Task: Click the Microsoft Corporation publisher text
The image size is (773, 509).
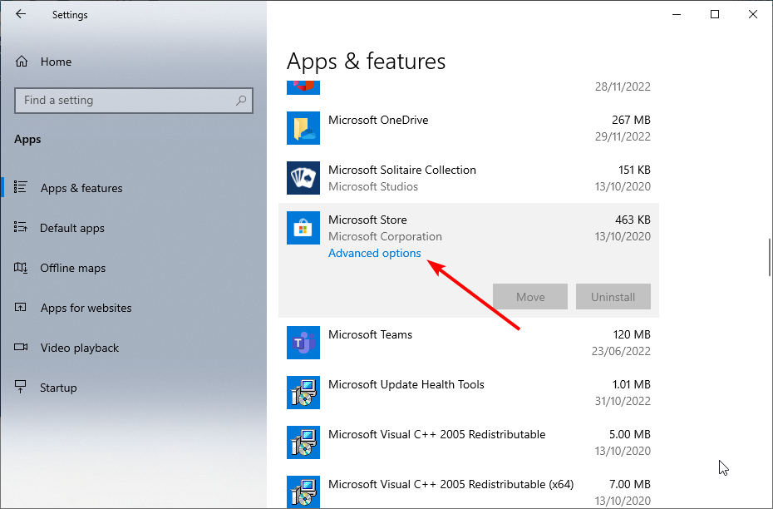Action: click(x=385, y=236)
